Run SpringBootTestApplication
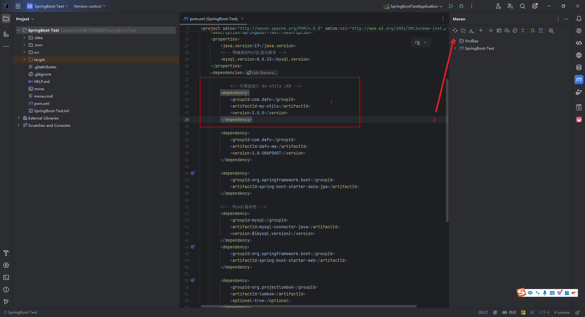The image size is (585, 317). 451,6
